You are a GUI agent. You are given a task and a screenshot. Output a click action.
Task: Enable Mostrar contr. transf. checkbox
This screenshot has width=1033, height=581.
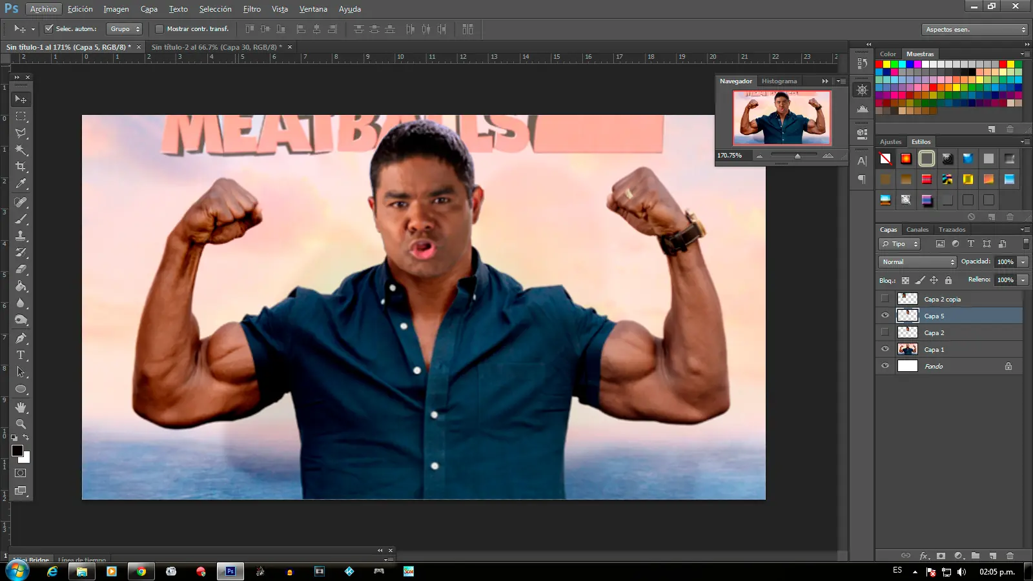coord(159,29)
